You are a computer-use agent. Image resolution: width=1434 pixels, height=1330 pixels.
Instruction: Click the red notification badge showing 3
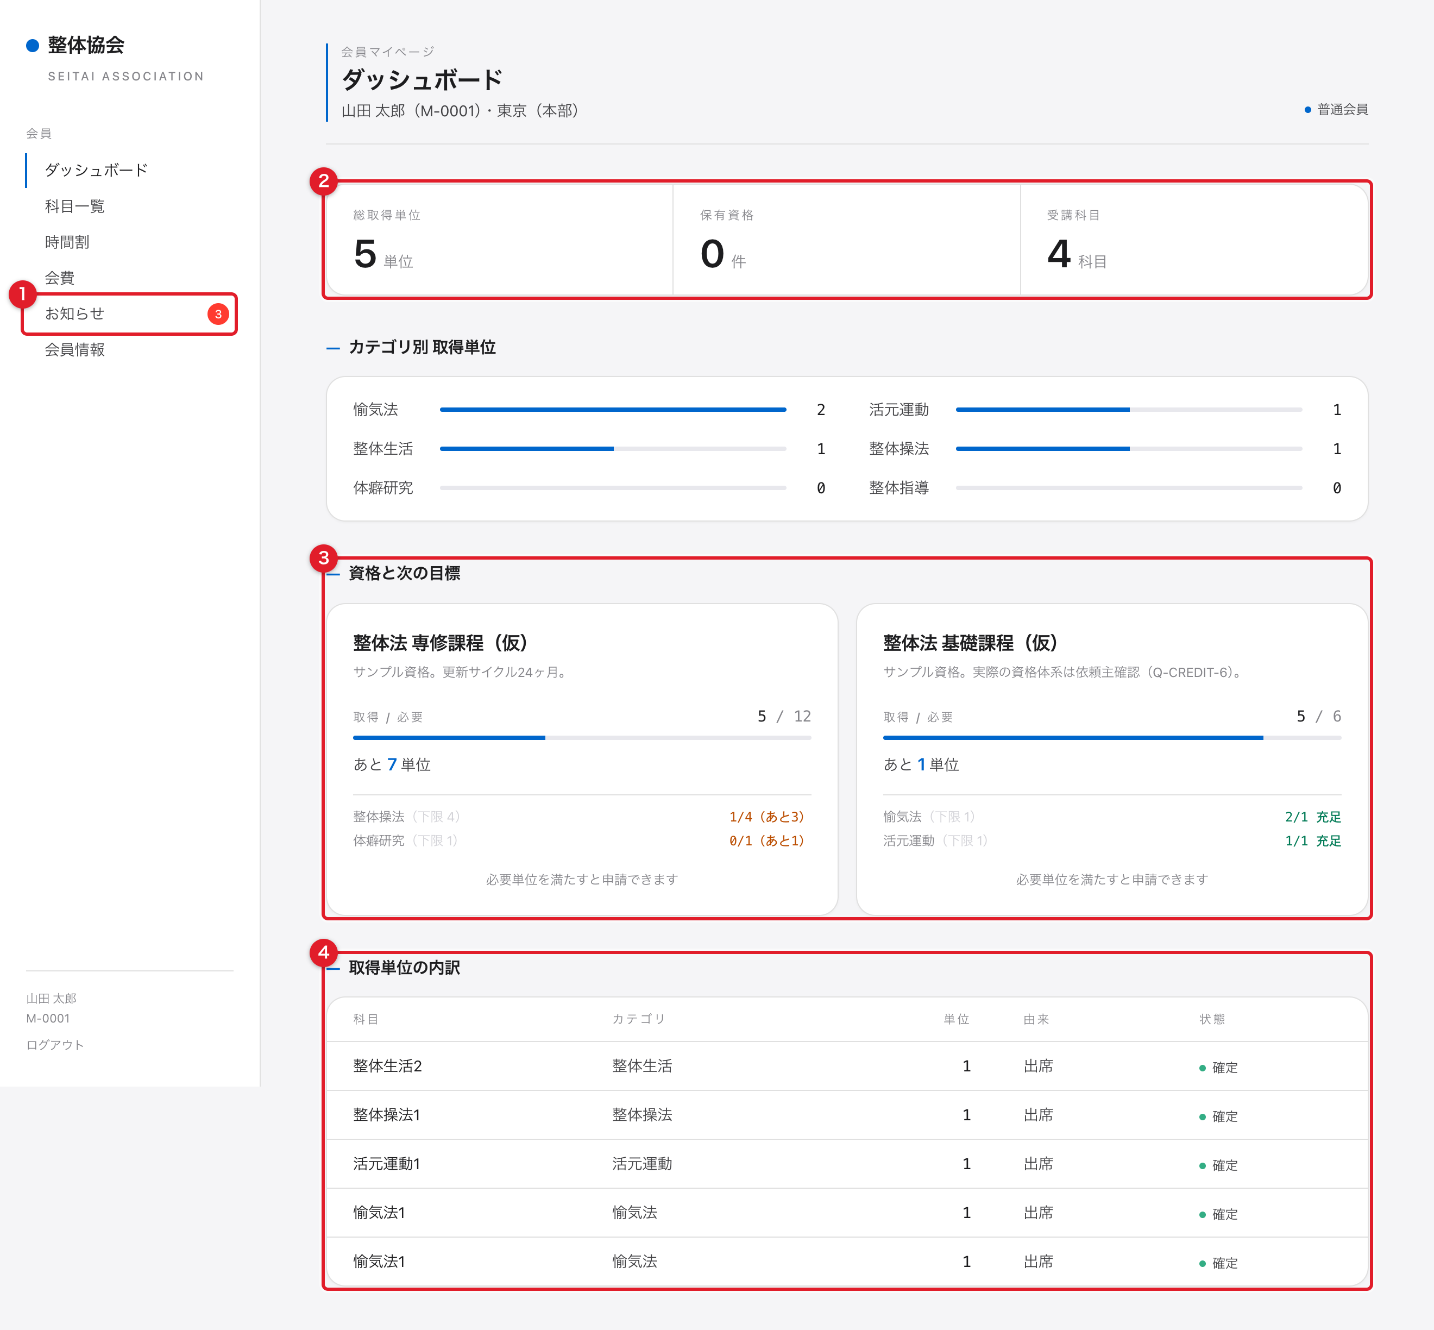click(x=218, y=314)
